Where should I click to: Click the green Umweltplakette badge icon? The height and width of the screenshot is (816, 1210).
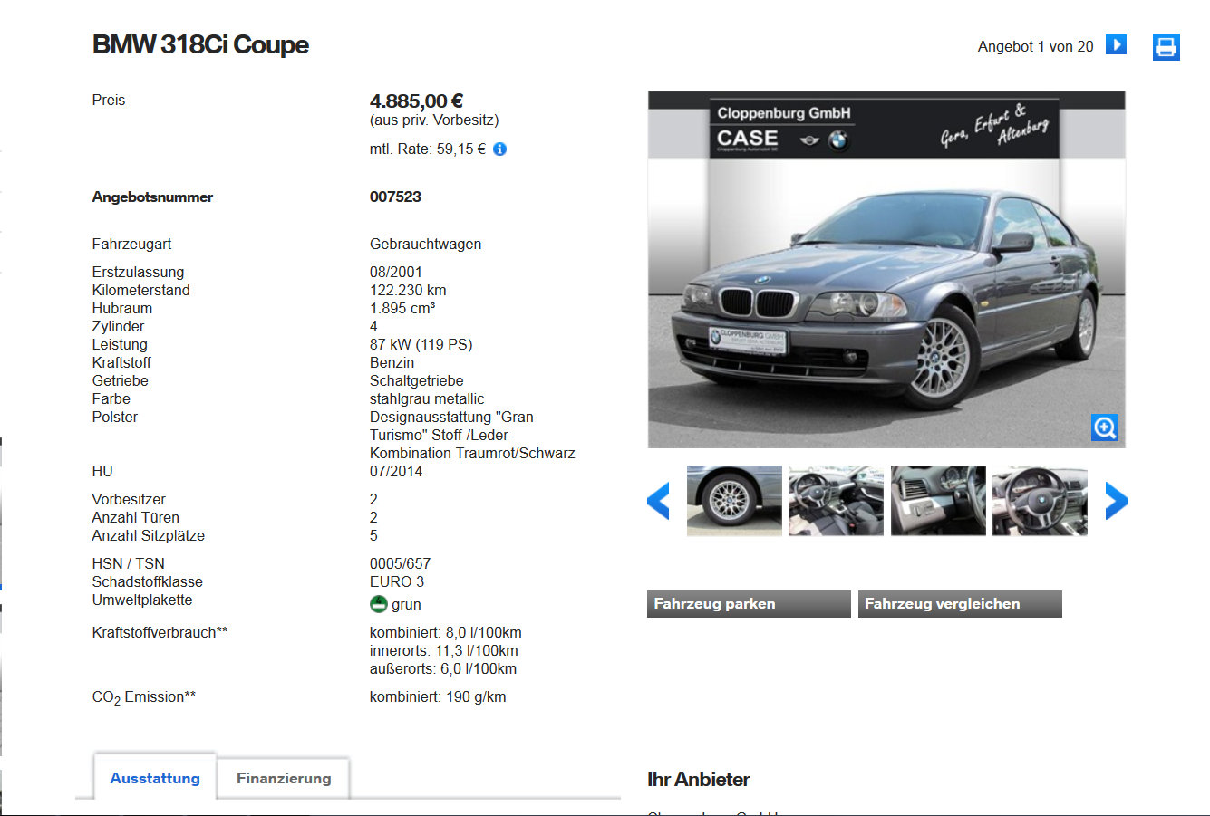coord(378,604)
